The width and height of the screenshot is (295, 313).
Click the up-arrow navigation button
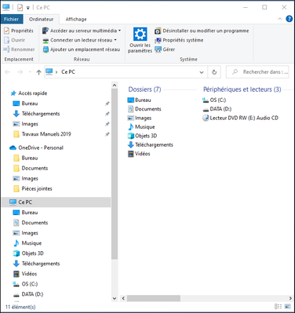point(38,72)
